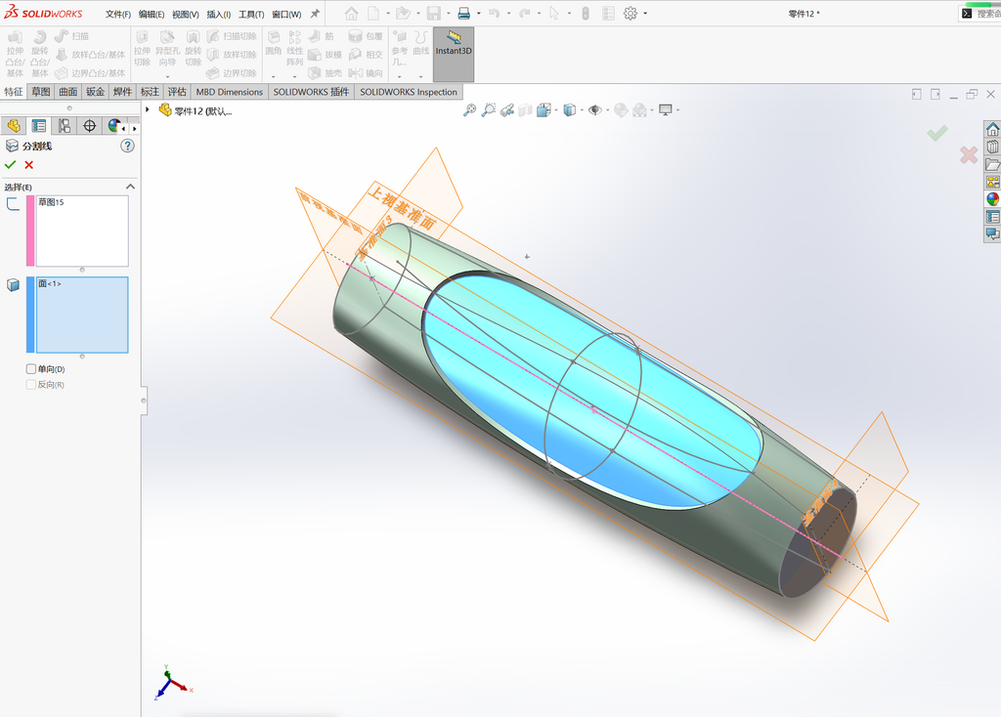The height and width of the screenshot is (717, 1001).
Task: Click the New document icon
Action: pyautogui.click(x=373, y=14)
